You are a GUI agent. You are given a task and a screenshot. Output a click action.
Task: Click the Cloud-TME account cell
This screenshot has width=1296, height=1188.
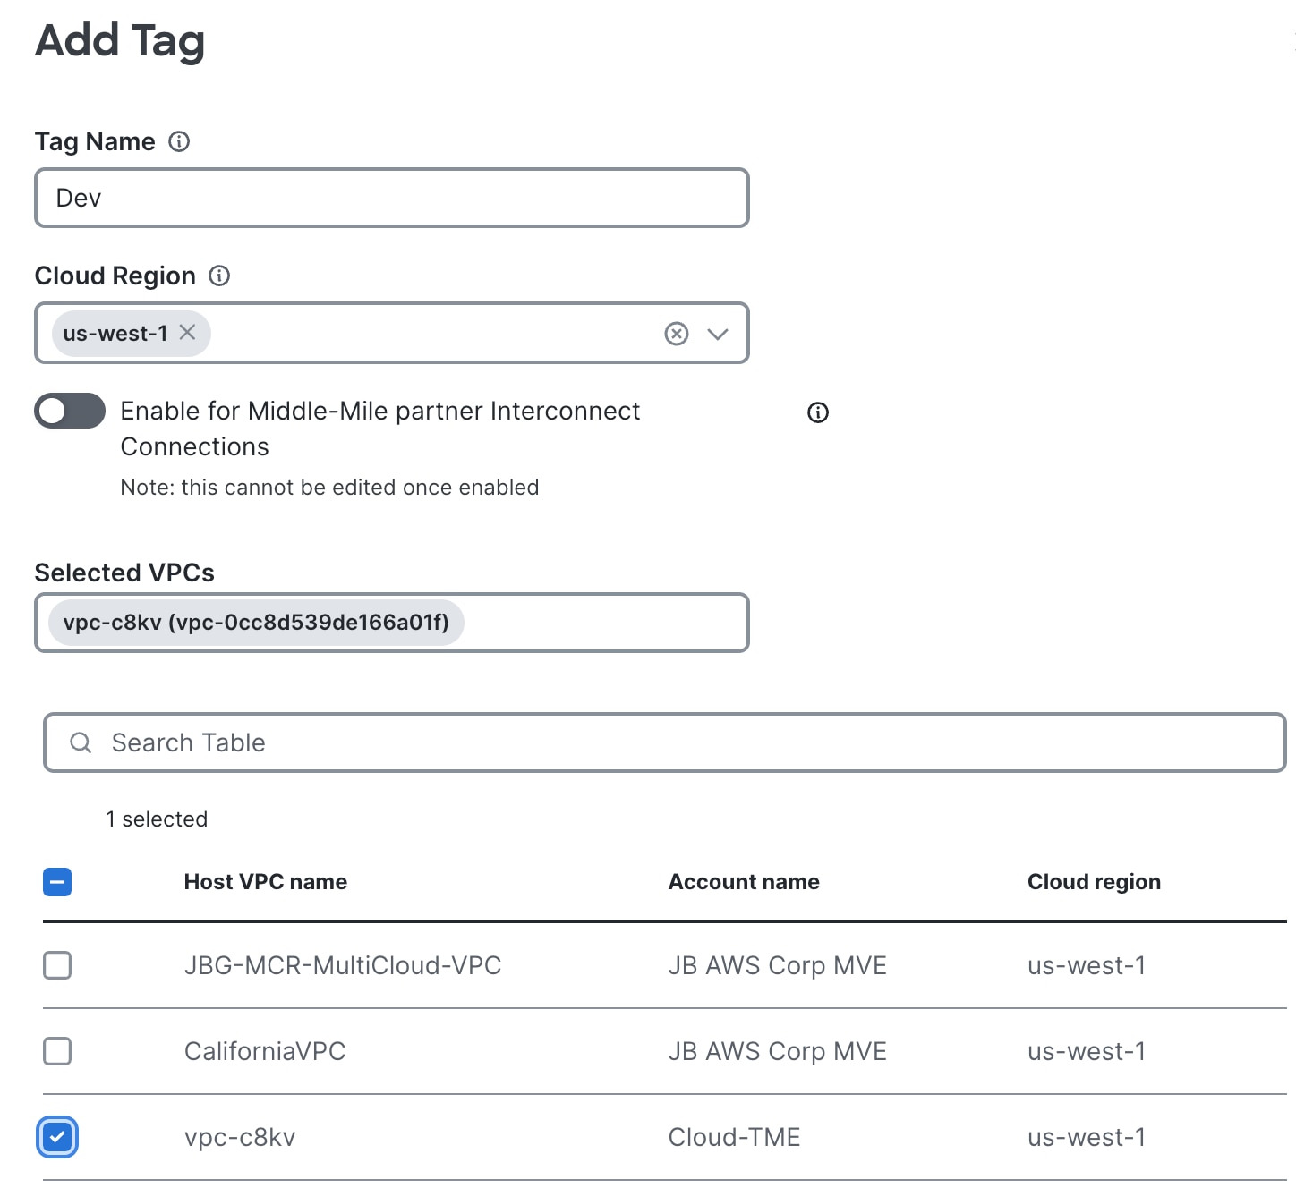pos(735,1137)
